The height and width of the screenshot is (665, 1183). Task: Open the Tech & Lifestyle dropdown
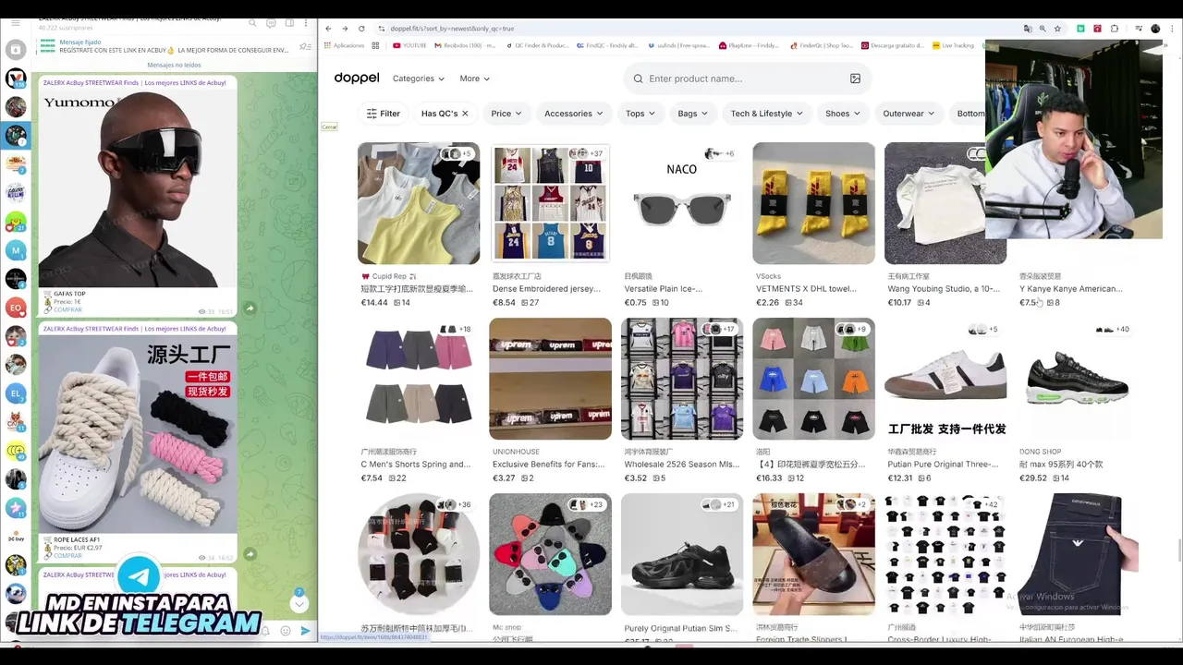(x=767, y=114)
